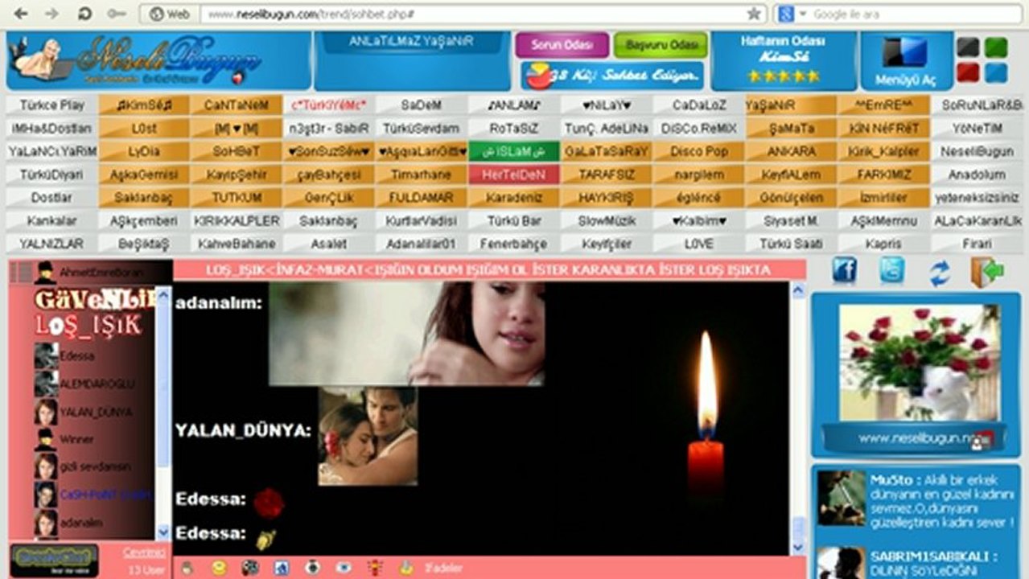
Task: Open the Twitter icon link
Action: click(x=892, y=272)
